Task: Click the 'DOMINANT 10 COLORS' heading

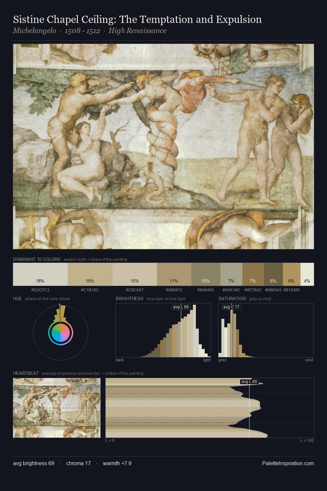Action: pos(37,259)
